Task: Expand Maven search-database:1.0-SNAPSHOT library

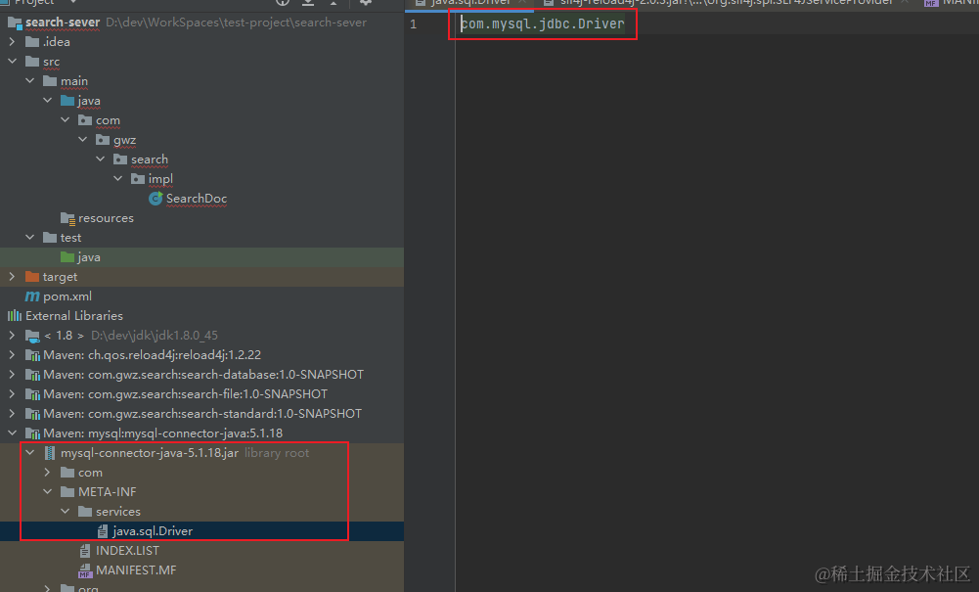Action: [12, 374]
